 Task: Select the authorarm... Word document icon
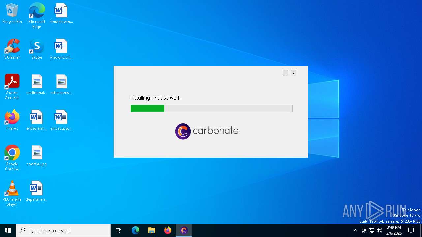(37, 120)
